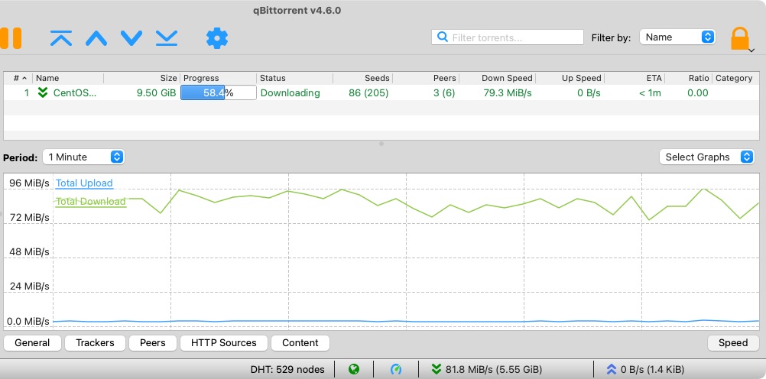The height and width of the screenshot is (379, 766).
Task: Sort by the Seeds column header
Action: [362, 78]
